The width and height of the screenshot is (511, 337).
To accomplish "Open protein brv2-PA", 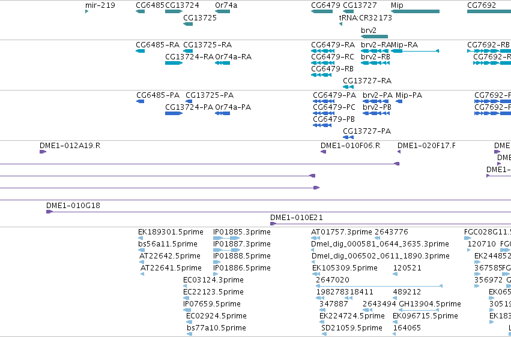I will [x=377, y=95].
